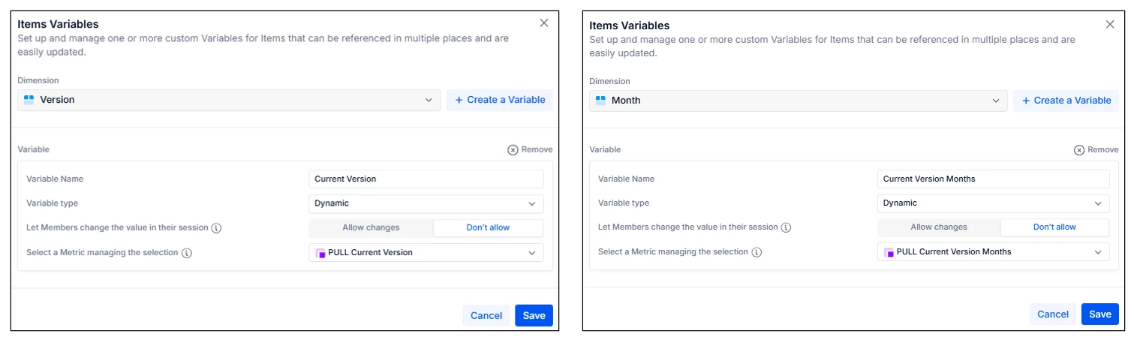Click info icon next to PULL Current Version metric label
This screenshot has height=340, width=1134.
point(187,253)
